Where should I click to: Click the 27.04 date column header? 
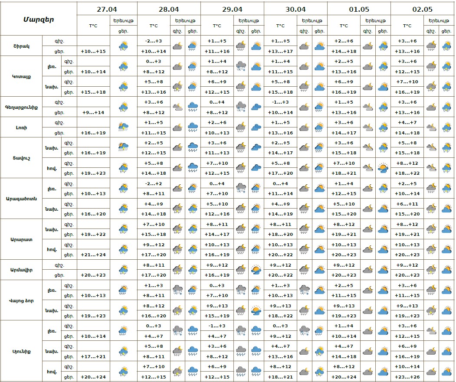point(107,9)
